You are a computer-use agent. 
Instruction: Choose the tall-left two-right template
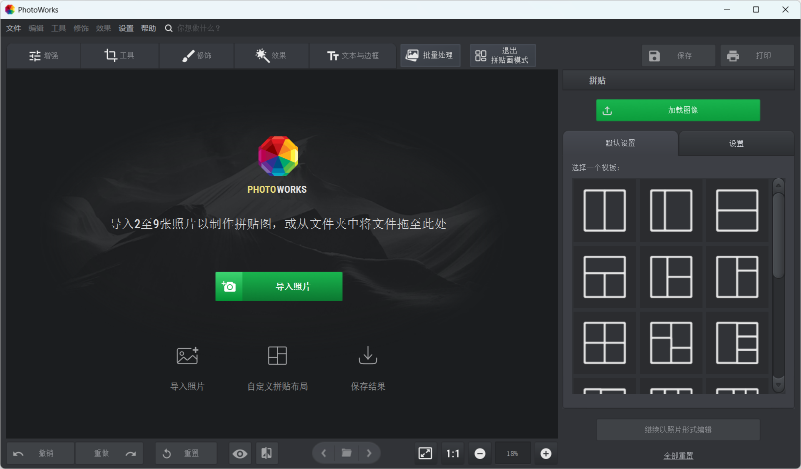coord(671,277)
